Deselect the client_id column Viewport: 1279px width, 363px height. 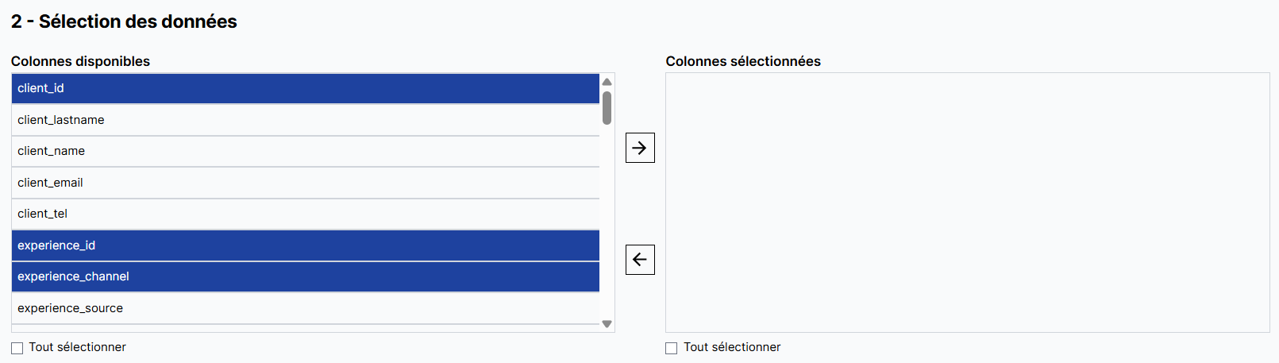[x=305, y=88]
